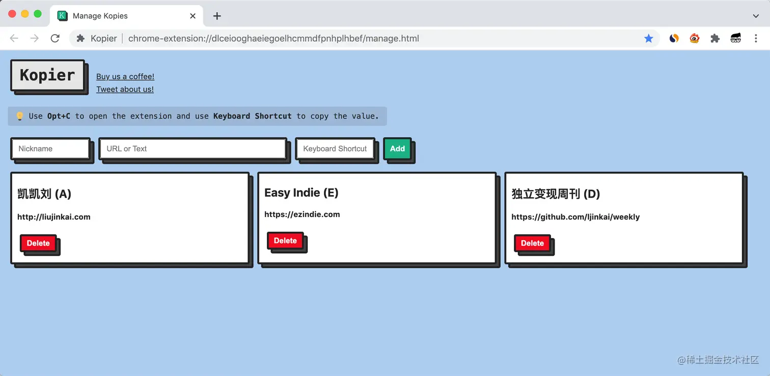The image size is (770, 376).
Task: Open a new tab with the plus icon
Action: (x=217, y=16)
